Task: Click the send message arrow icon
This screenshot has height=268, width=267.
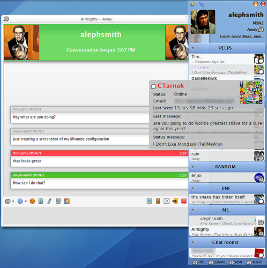Action: click(175, 201)
